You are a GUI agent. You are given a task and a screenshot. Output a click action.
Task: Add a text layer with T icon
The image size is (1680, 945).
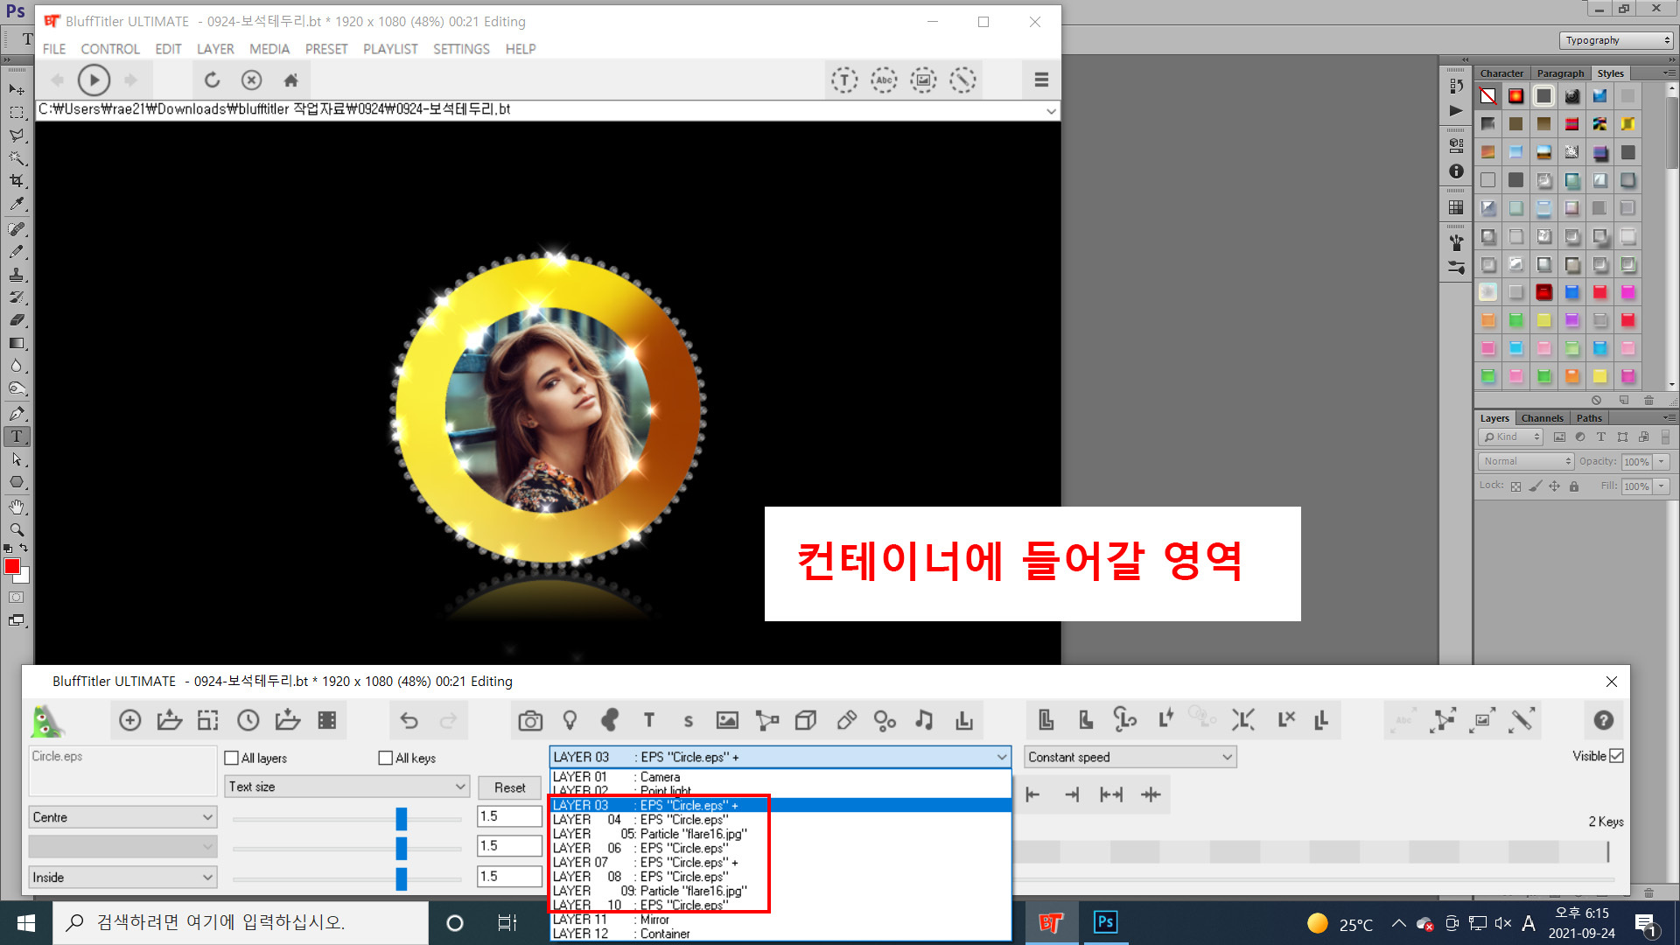[x=648, y=720]
